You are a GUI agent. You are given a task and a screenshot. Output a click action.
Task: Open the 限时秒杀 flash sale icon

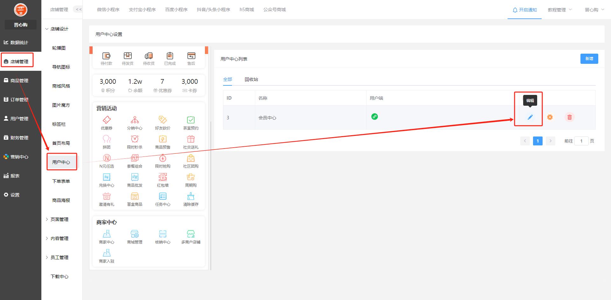tap(135, 139)
